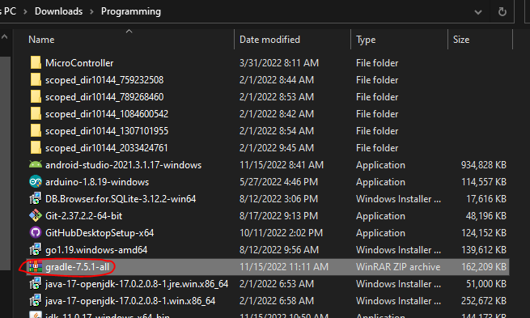Click Programming in the address breadcrumb
The height and width of the screenshot is (318, 530).
tap(131, 11)
